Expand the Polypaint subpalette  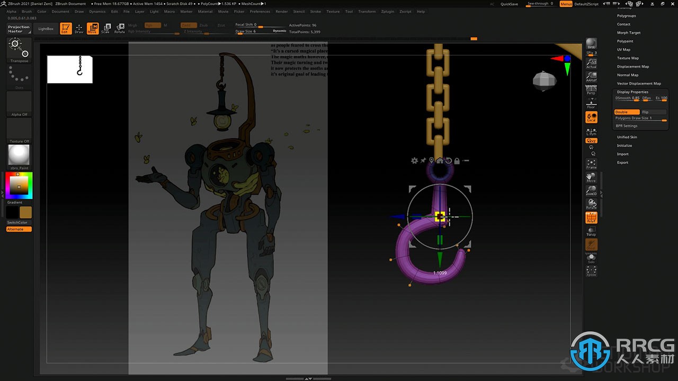(x=625, y=41)
